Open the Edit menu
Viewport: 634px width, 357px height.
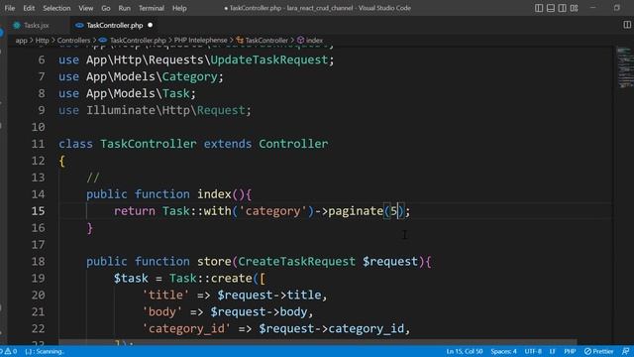point(29,8)
